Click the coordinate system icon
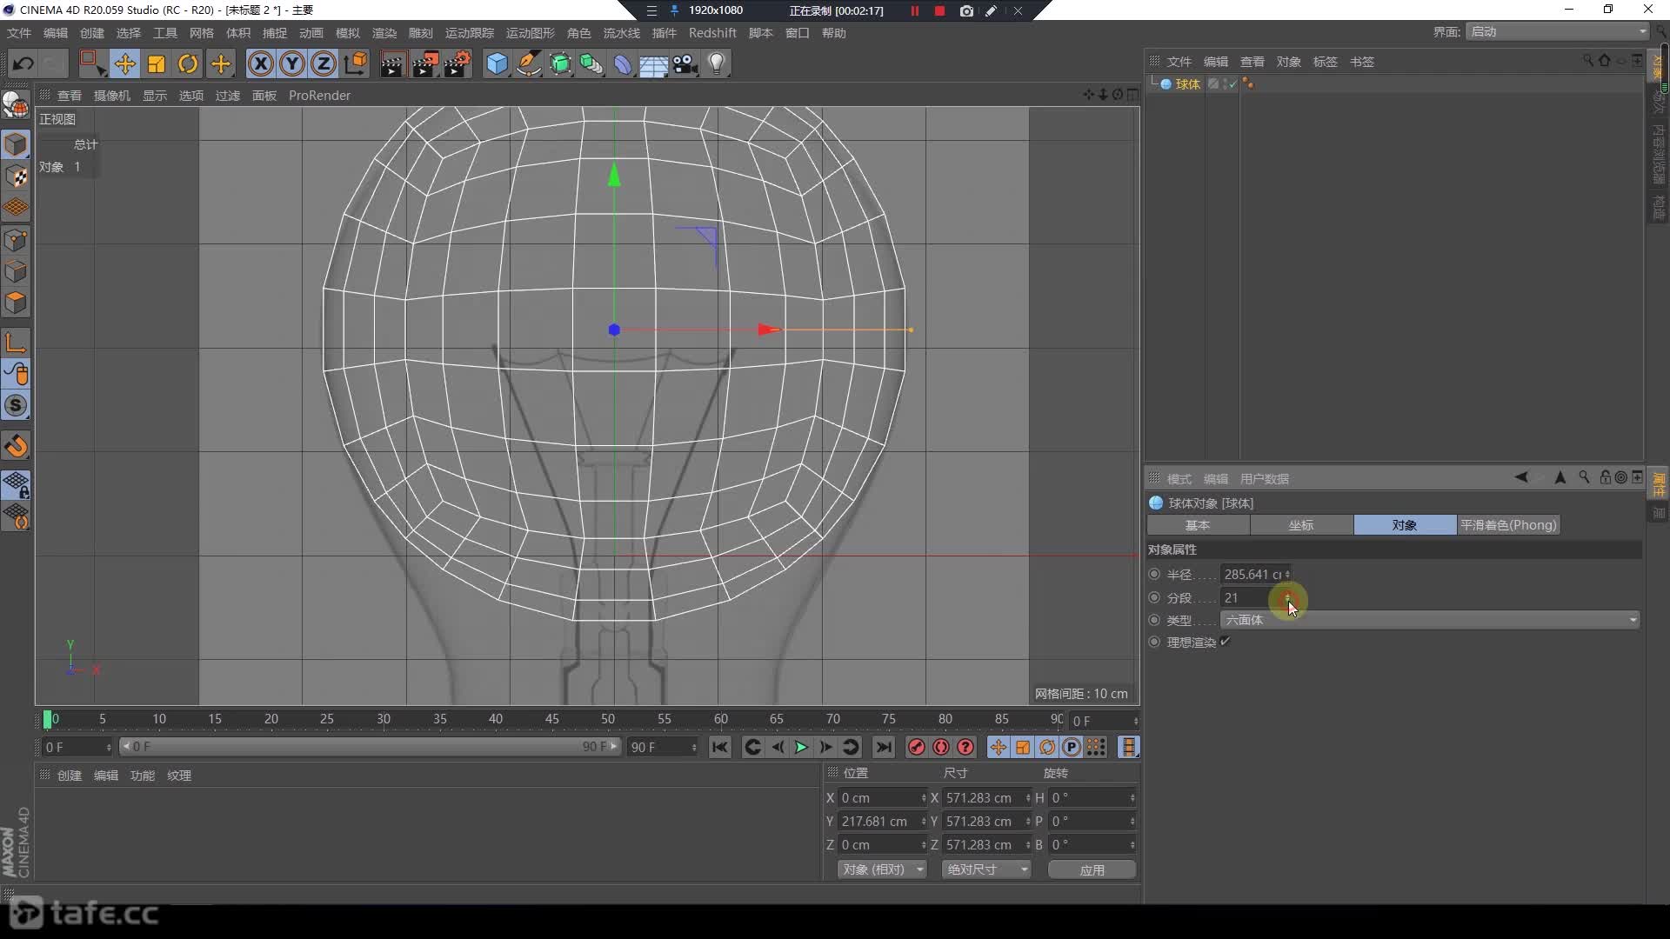The image size is (1670, 939). click(x=356, y=63)
